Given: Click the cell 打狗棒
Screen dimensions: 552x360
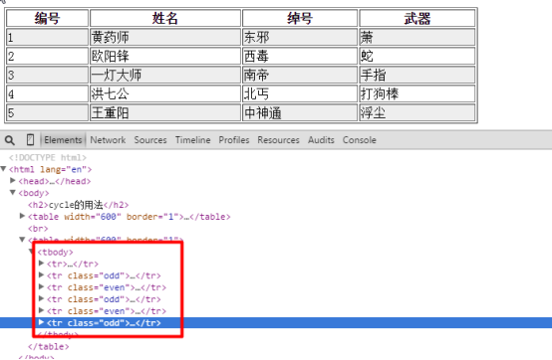Looking at the screenshot, I should (x=417, y=93).
